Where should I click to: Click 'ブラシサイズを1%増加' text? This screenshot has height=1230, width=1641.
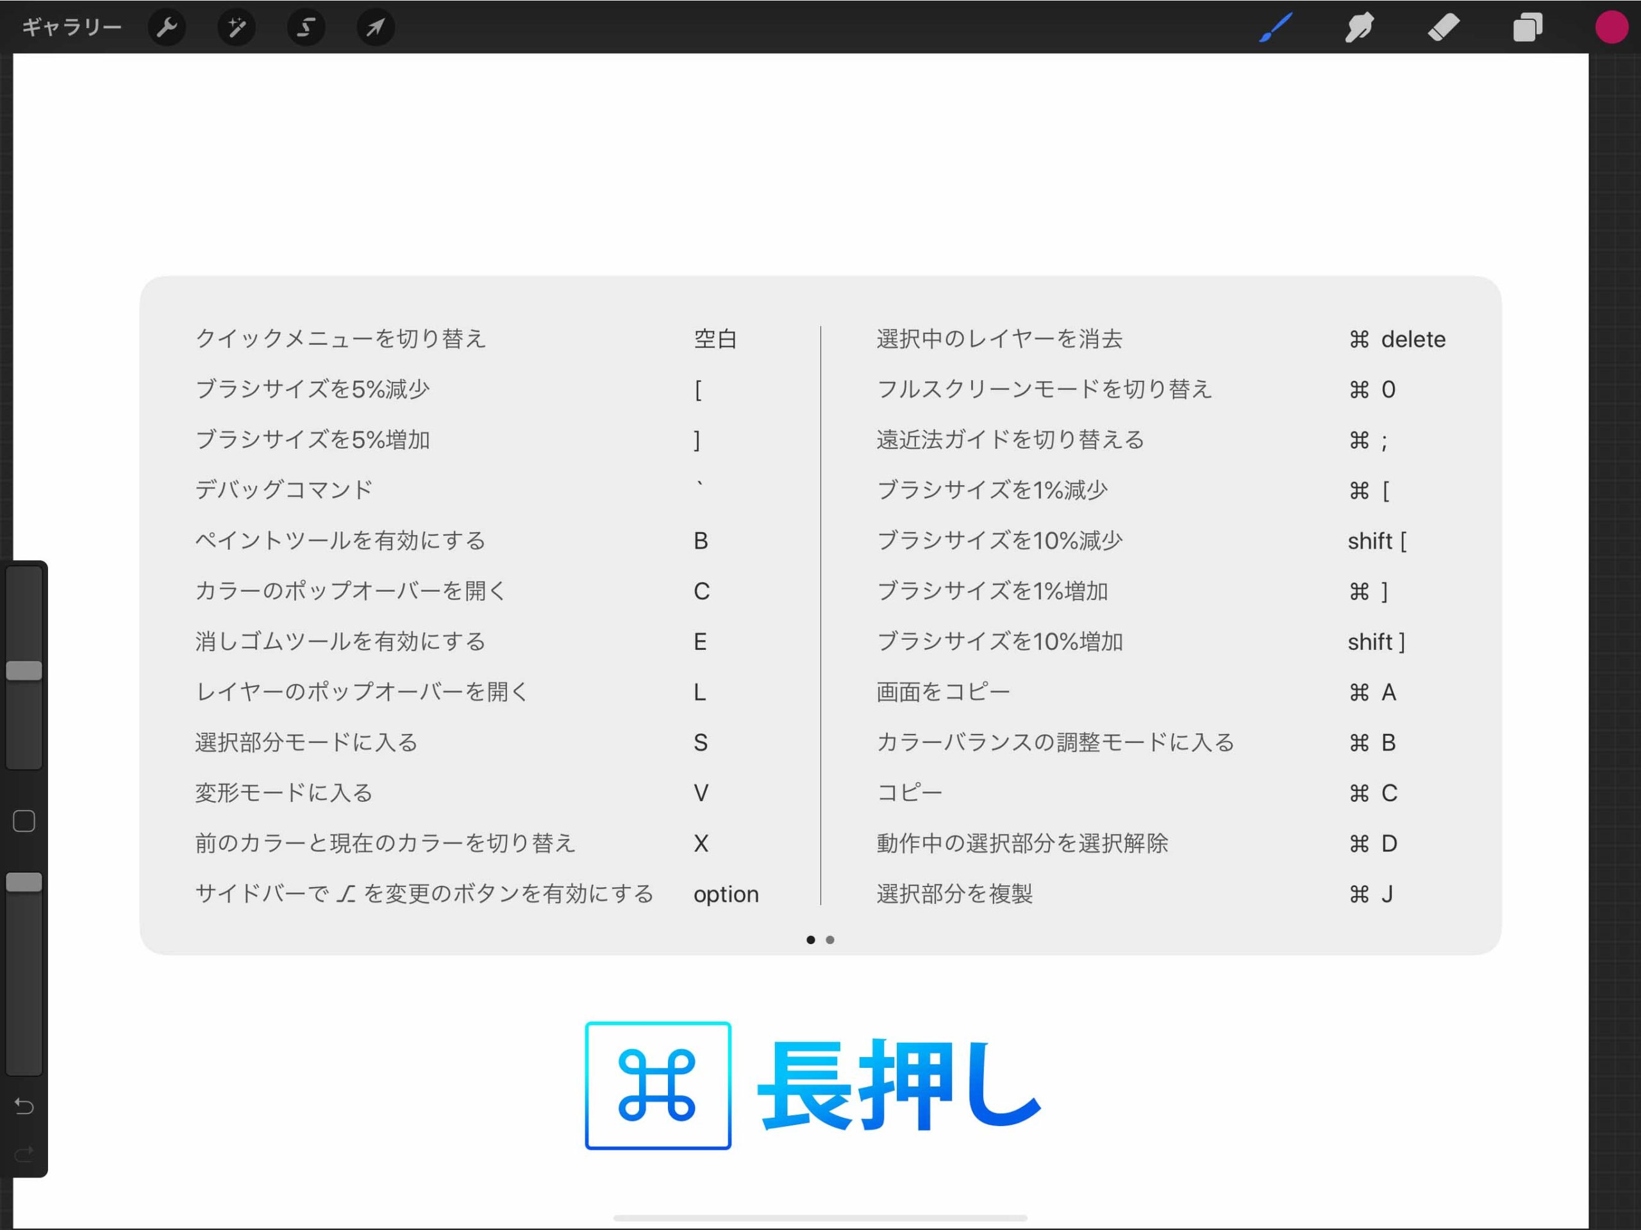click(x=992, y=591)
